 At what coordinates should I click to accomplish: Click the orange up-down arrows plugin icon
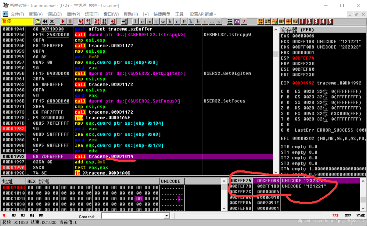[267, 21]
